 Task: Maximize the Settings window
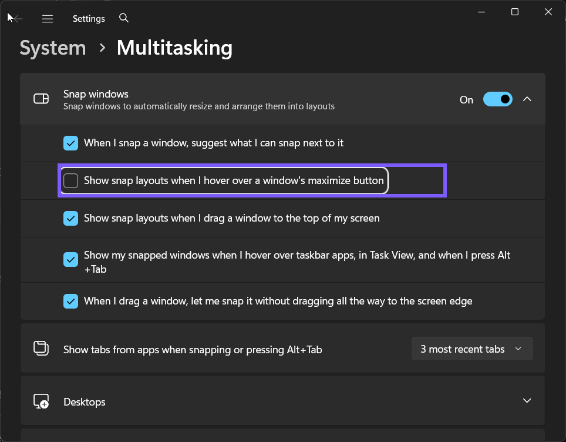[515, 12]
